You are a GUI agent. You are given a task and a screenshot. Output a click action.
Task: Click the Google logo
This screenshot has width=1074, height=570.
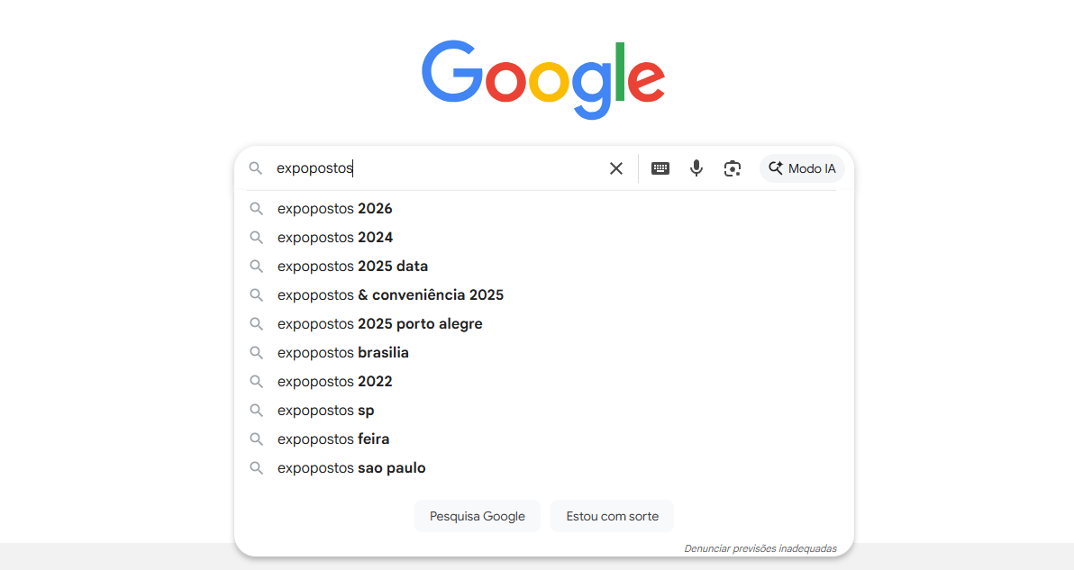(x=543, y=78)
